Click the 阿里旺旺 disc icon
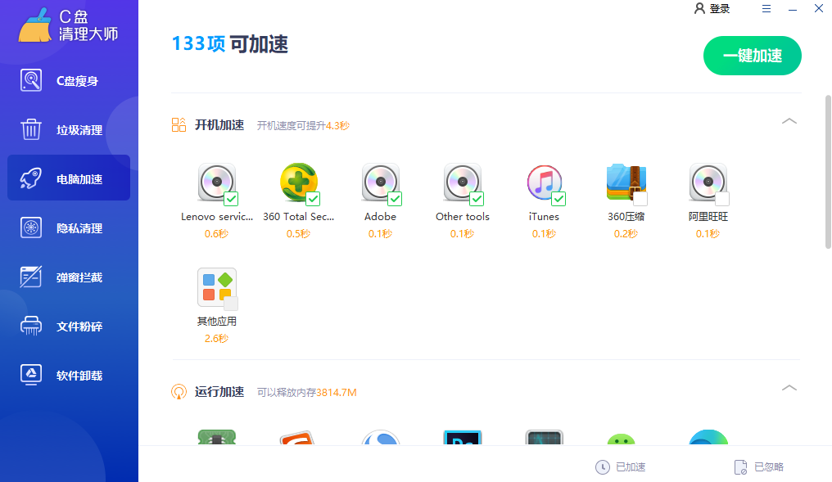The height and width of the screenshot is (482, 832). pyautogui.click(x=708, y=182)
